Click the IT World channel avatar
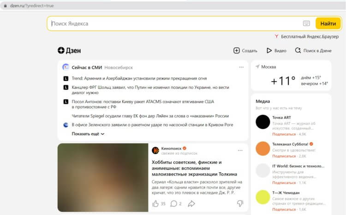 click(x=262, y=170)
